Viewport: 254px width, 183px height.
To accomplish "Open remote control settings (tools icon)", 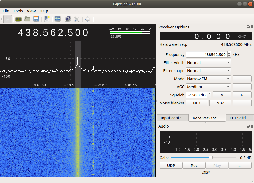I will (77, 19).
